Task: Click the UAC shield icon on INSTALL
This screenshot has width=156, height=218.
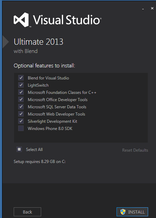Action: (123, 212)
